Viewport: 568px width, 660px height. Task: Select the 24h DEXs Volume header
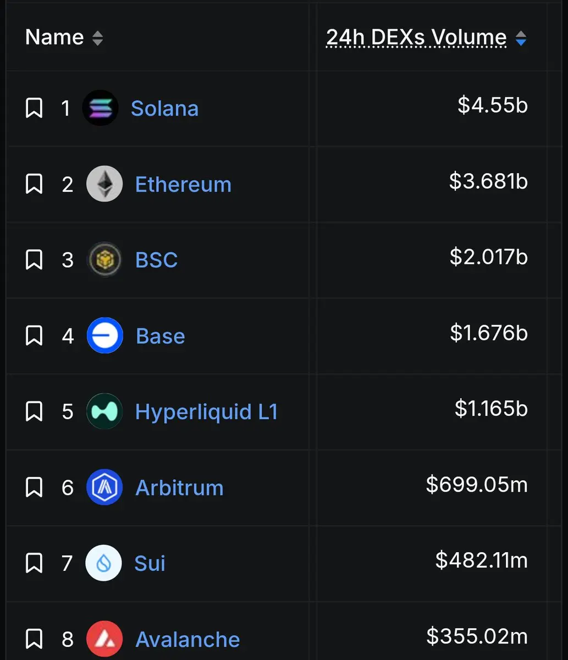[416, 37]
